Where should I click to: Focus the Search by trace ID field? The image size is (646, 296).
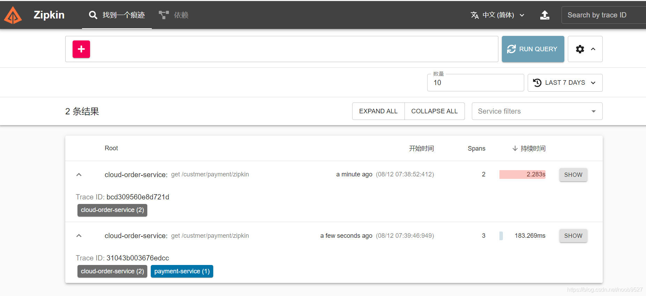604,15
